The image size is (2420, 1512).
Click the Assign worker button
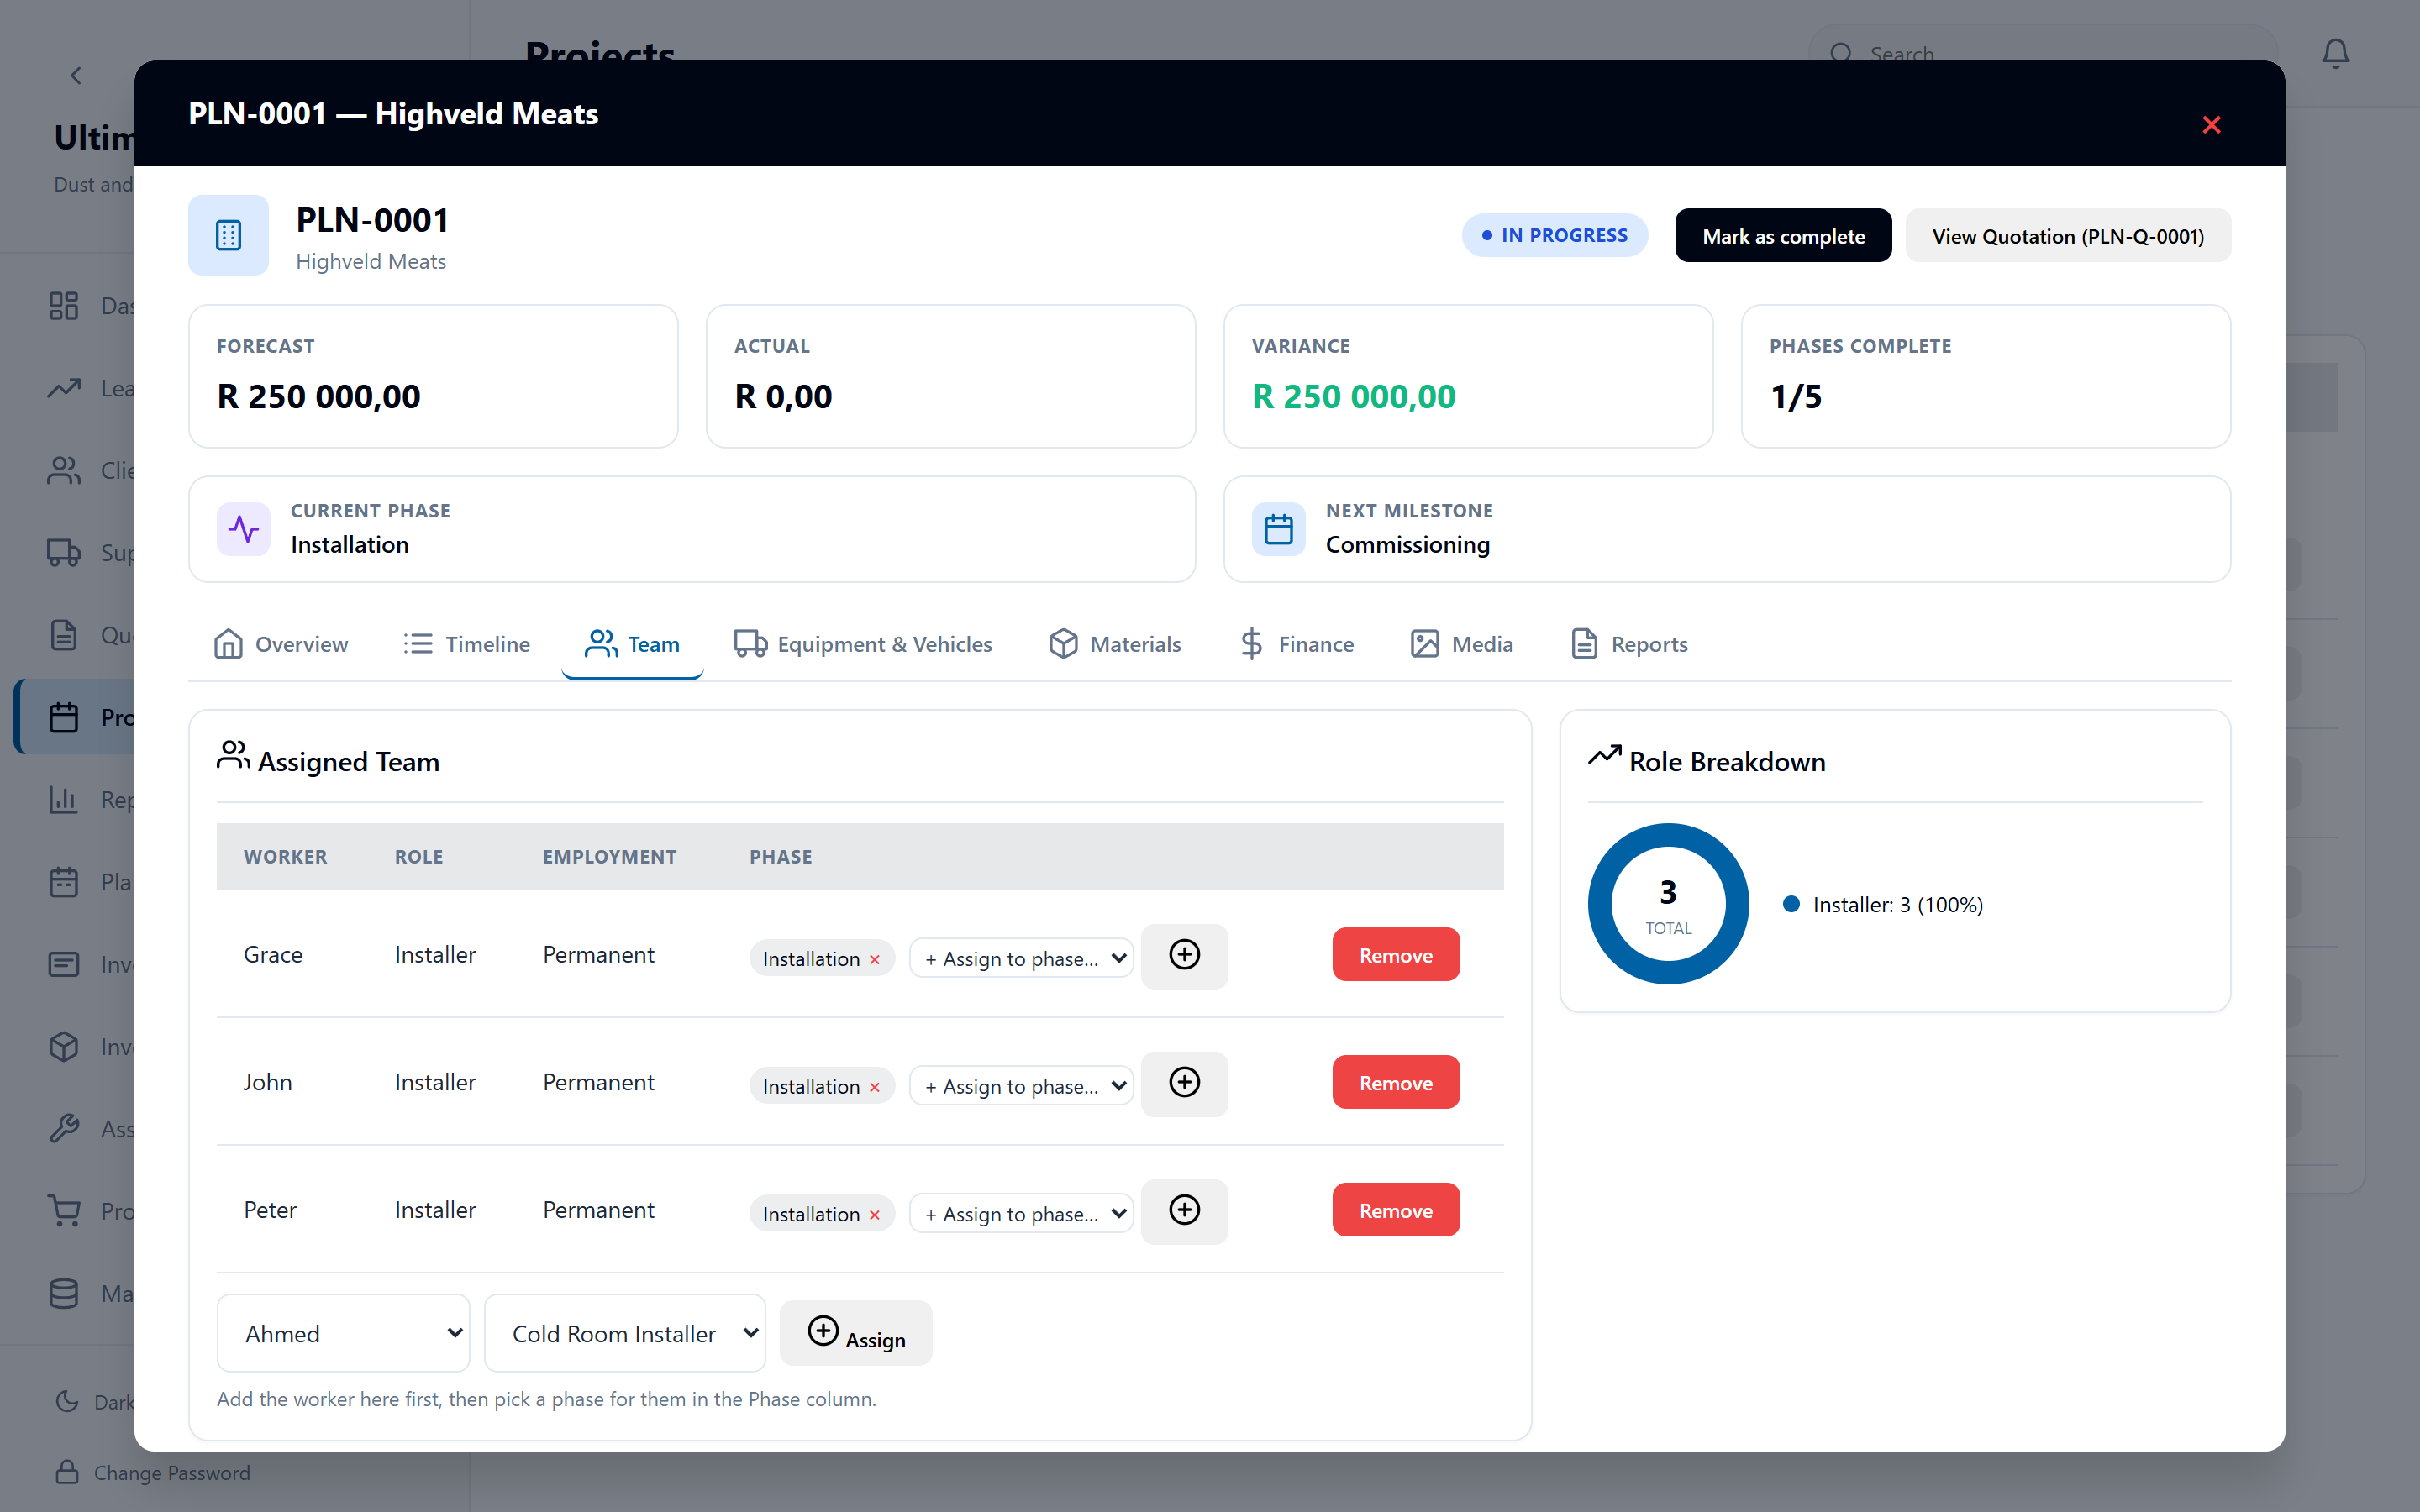[856, 1333]
